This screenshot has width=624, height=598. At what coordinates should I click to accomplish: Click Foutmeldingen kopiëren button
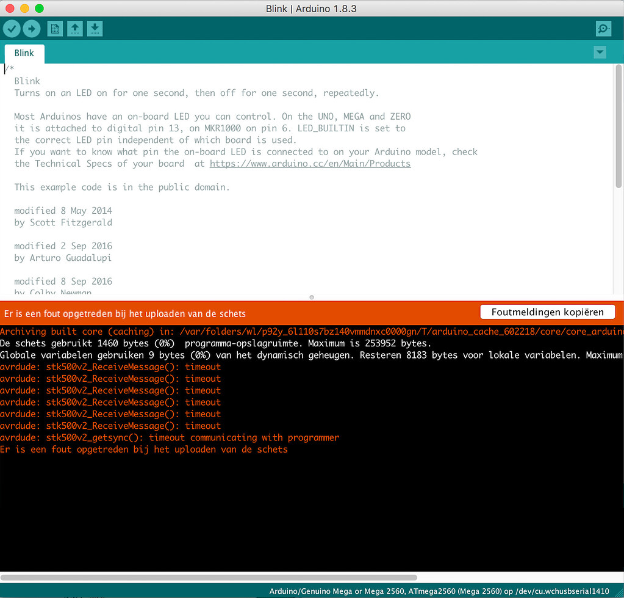(x=548, y=312)
